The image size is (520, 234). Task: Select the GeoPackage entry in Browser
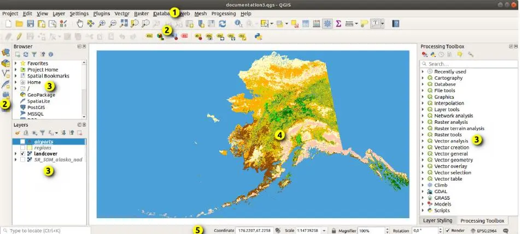click(37, 95)
